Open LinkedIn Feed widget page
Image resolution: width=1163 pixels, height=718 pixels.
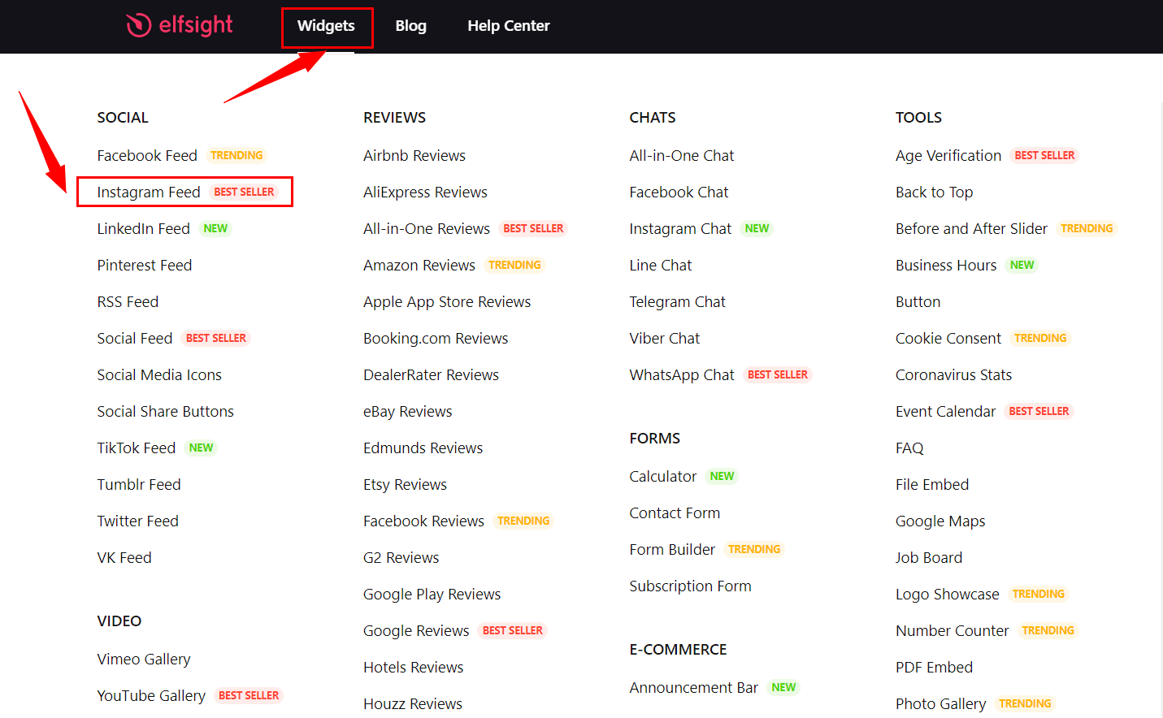(143, 228)
